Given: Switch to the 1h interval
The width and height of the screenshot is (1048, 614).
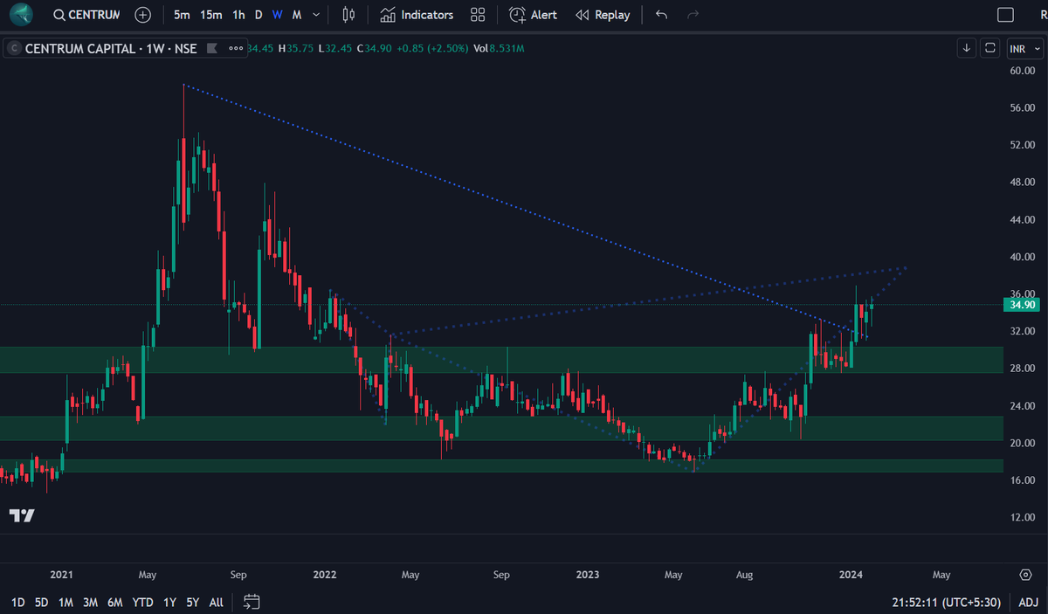Looking at the screenshot, I should (238, 15).
